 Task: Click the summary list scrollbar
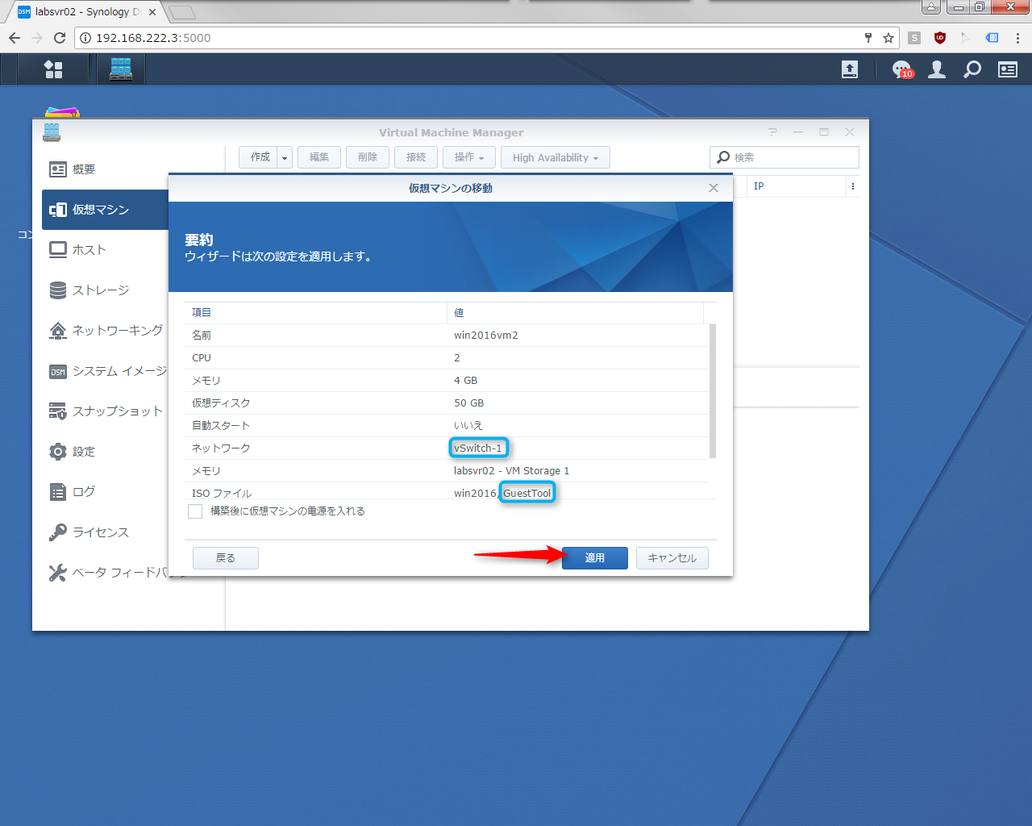tap(713, 391)
